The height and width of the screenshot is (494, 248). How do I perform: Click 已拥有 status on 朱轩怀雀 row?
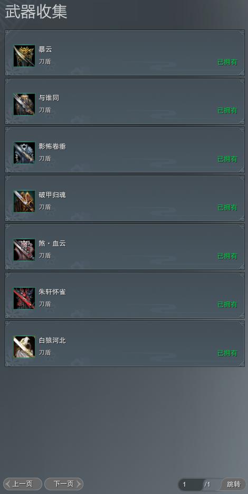tap(227, 305)
